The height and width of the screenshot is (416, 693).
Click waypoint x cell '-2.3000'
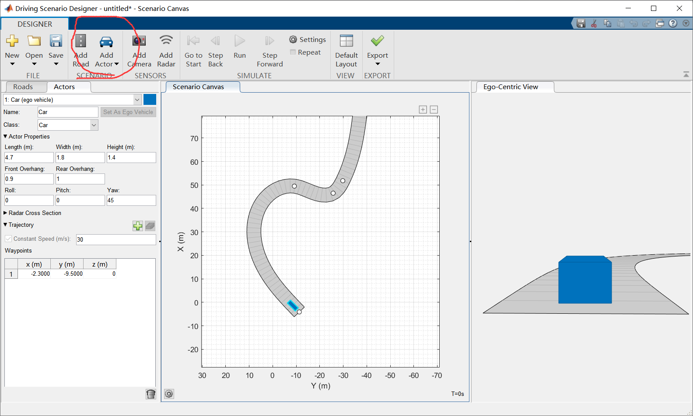pos(34,274)
